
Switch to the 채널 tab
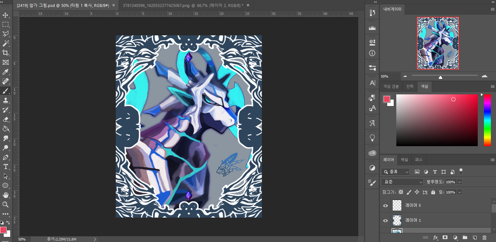(404, 160)
